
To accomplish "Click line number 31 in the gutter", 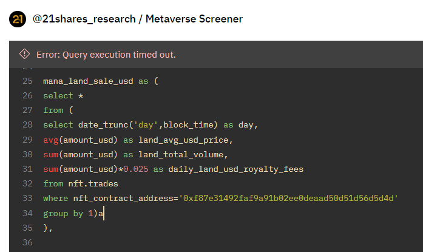I will pyautogui.click(x=27, y=169).
